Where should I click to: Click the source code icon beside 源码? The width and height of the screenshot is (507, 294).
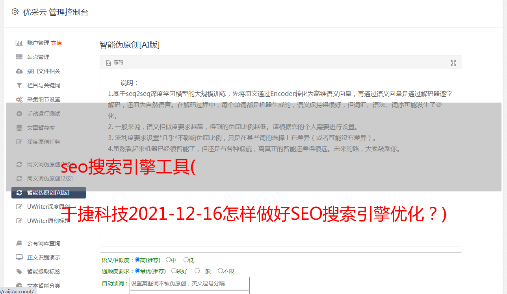click(x=108, y=62)
